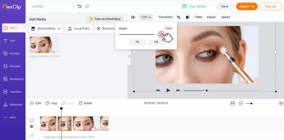Mute the timeline track audio icon
This screenshot has width=284, height=140.
[32, 127]
